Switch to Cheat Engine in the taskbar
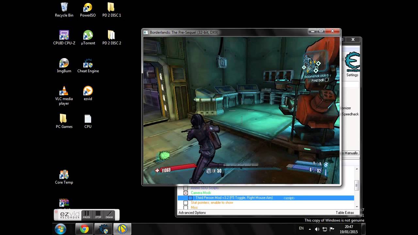 (104, 229)
